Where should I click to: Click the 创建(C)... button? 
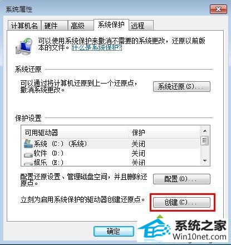pos(181,202)
